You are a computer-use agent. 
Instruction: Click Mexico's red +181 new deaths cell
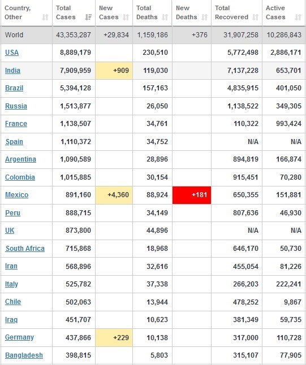click(x=192, y=195)
